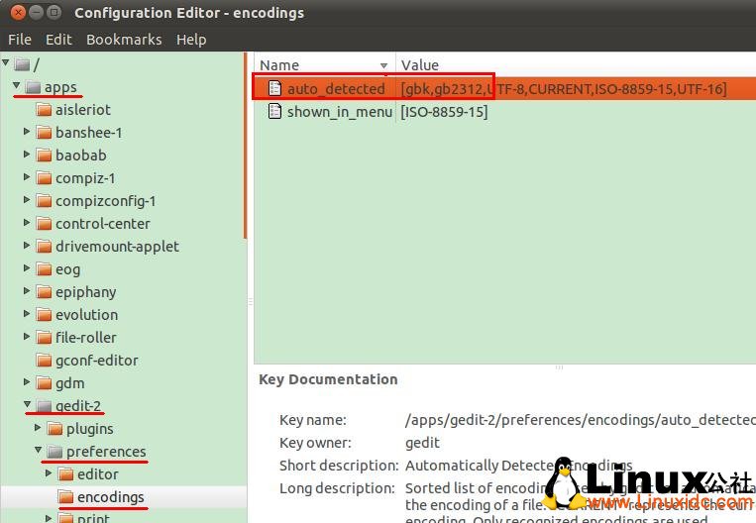Click the baobab folder icon
756x523 pixels.
point(44,156)
